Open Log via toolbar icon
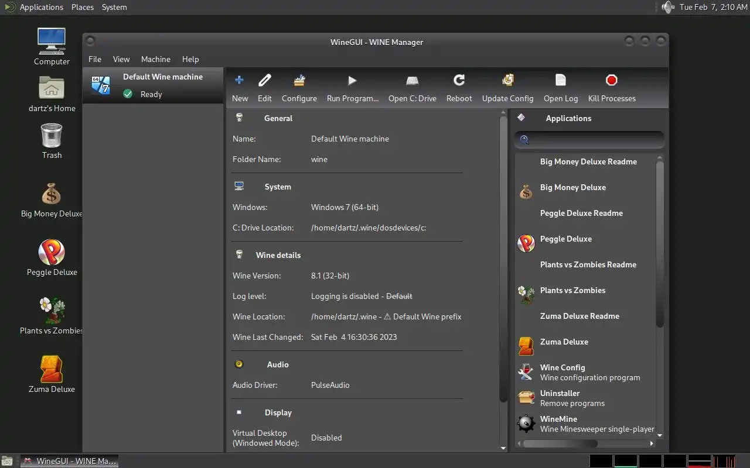 click(561, 80)
